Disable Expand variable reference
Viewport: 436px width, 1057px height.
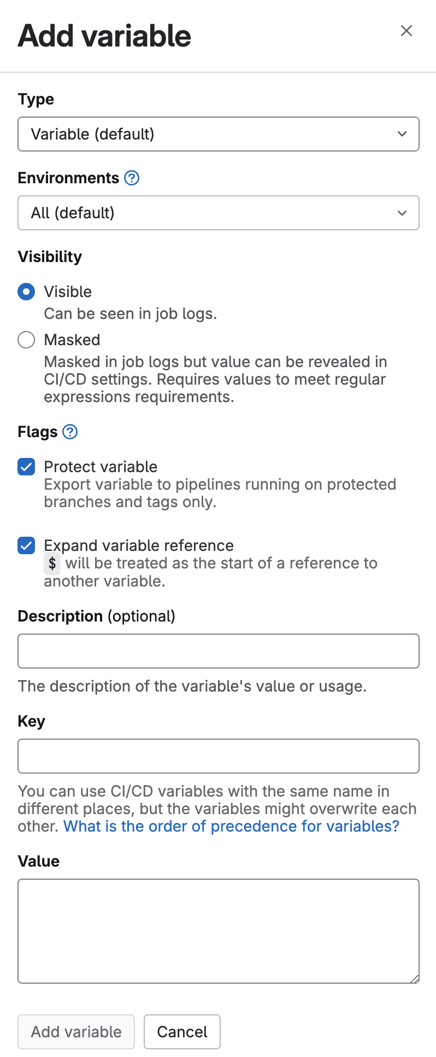(x=26, y=545)
